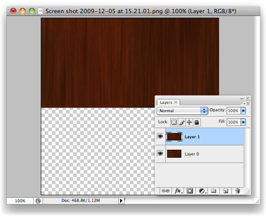The image size is (266, 216).
Task: Click the link layers icon
Action: click(166, 191)
